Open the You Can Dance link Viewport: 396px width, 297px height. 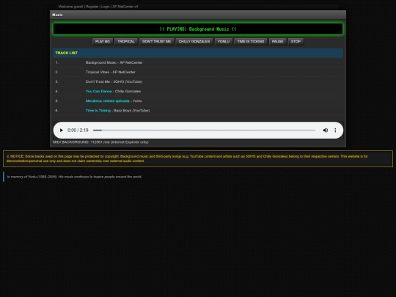click(x=98, y=91)
